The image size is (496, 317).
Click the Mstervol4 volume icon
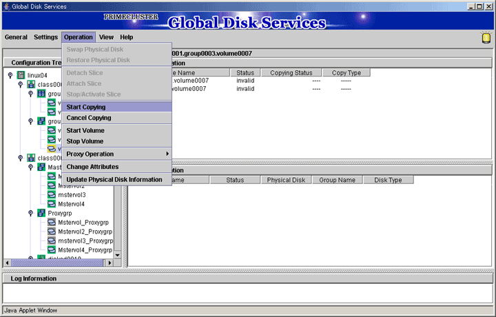point(52,204)
